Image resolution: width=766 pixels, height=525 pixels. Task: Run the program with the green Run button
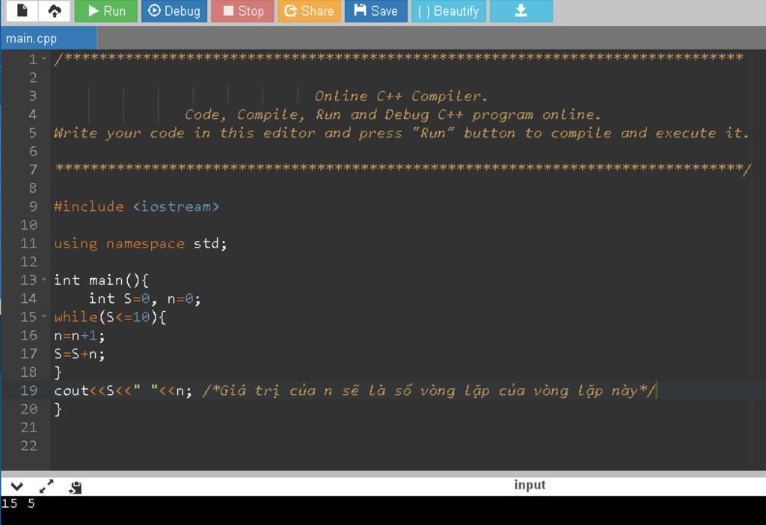(106, 10)
